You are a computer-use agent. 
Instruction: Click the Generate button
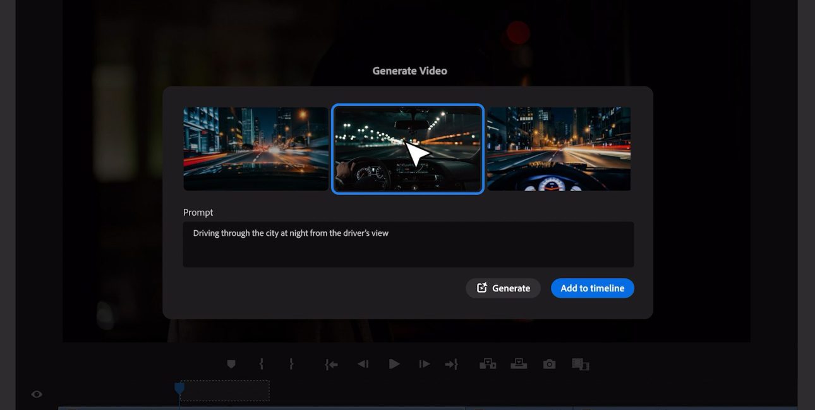pos(503,288)
